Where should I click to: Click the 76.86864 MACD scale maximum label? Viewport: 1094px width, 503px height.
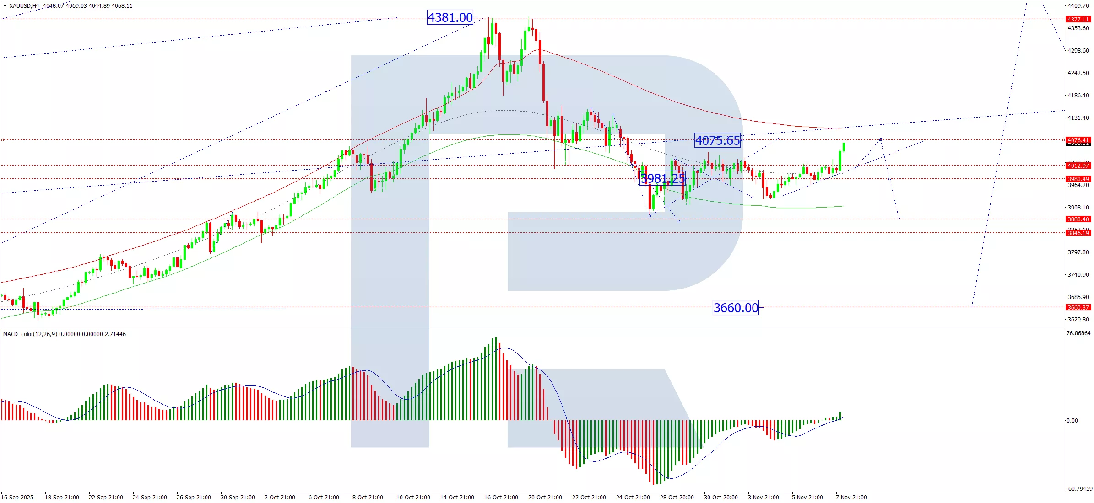tap(1078, 333)
